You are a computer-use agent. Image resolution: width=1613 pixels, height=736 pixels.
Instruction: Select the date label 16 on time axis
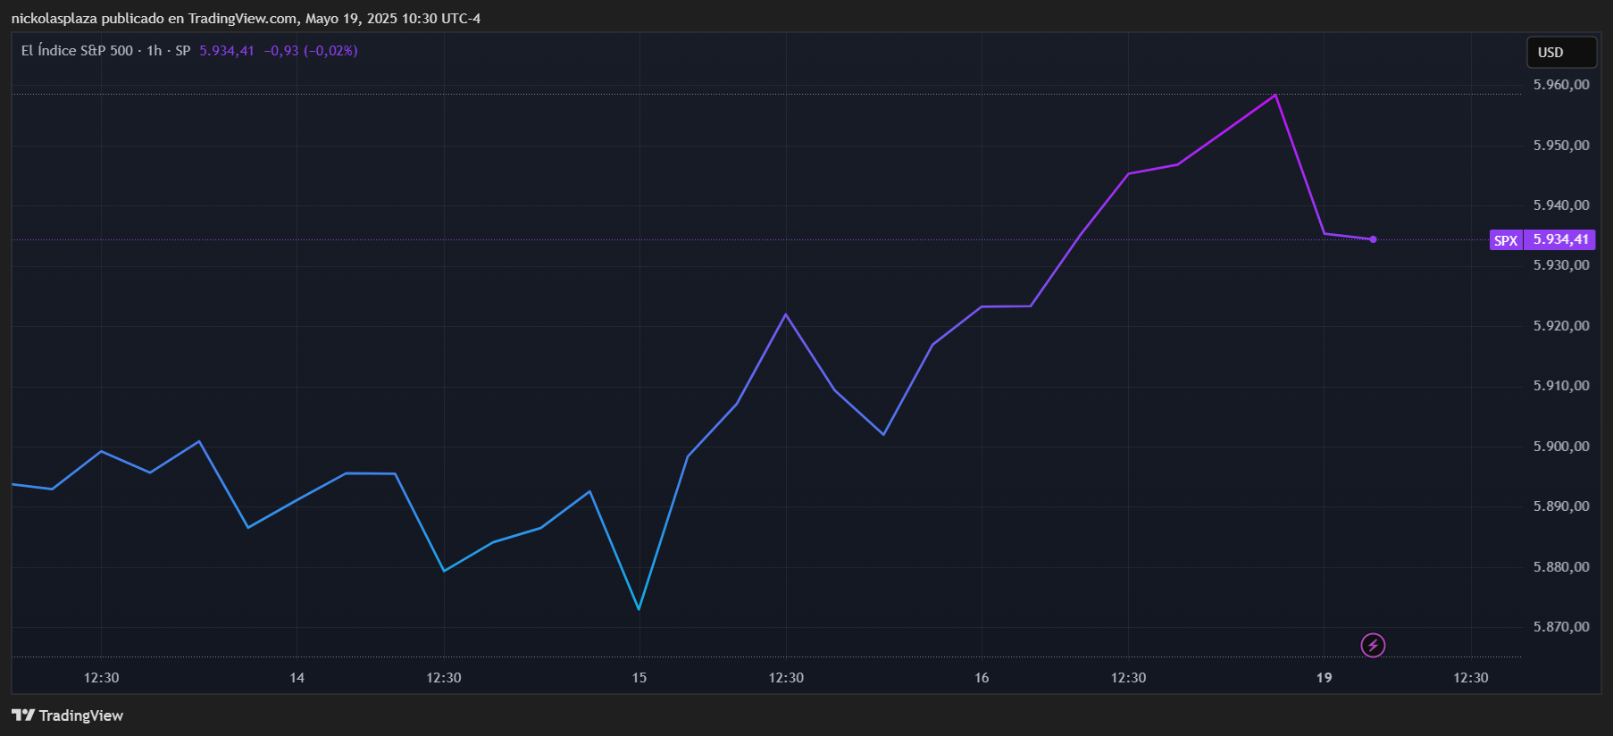(982, 678)
